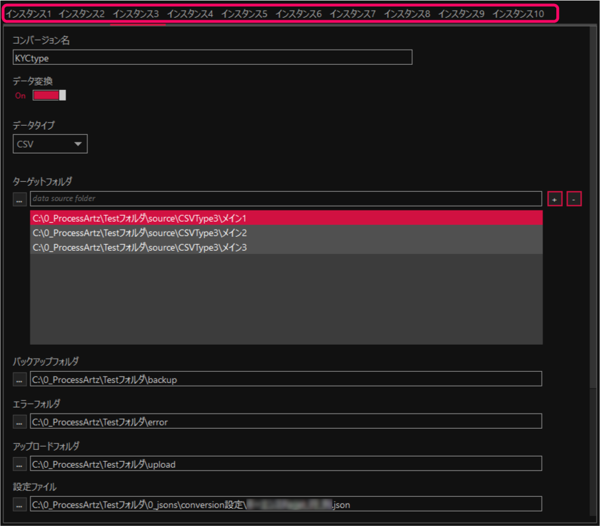Screen dimensions: 600x526
Task: Open browse button for target folder
Action: [x=20, y=198]
